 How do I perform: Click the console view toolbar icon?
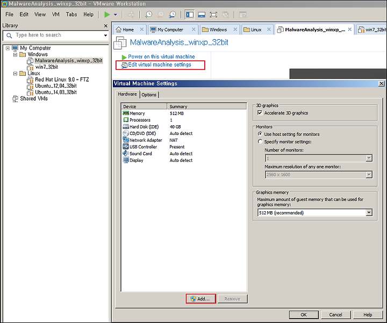point(243,15)
